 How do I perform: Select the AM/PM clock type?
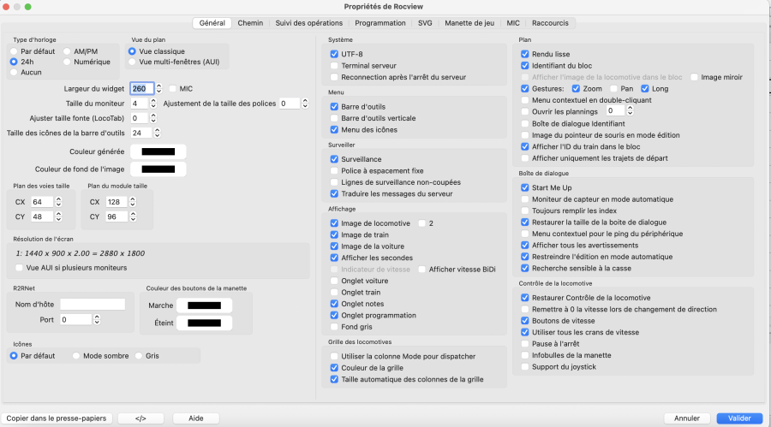pyautogui.click(x=67, y=51)
